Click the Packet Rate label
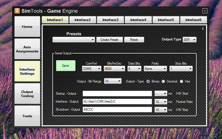This screenshot has width=222, height=139. [x=184, y=102]
